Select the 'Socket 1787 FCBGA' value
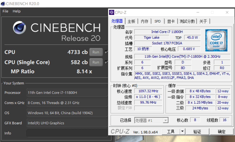The height and width of the screenshot is (142, 235). pyautogui.click(x=167, y=43)
